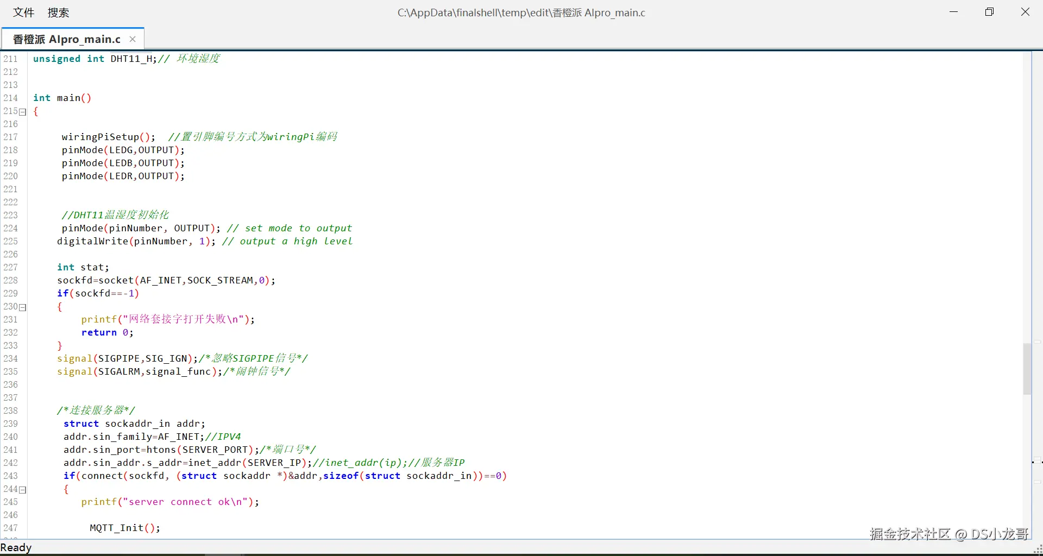Collapse the main function fold at line 215
Viewport: 1043px width, 556px height.
[x=23, y=112]
